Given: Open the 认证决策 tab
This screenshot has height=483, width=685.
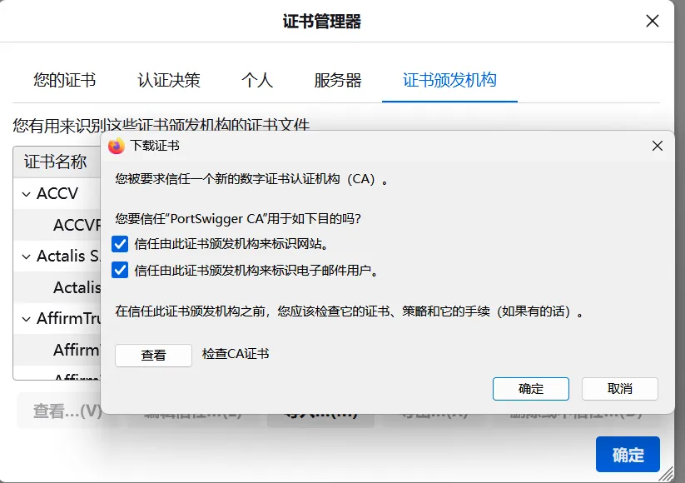Looking at the screenshot, I should 169,80.
